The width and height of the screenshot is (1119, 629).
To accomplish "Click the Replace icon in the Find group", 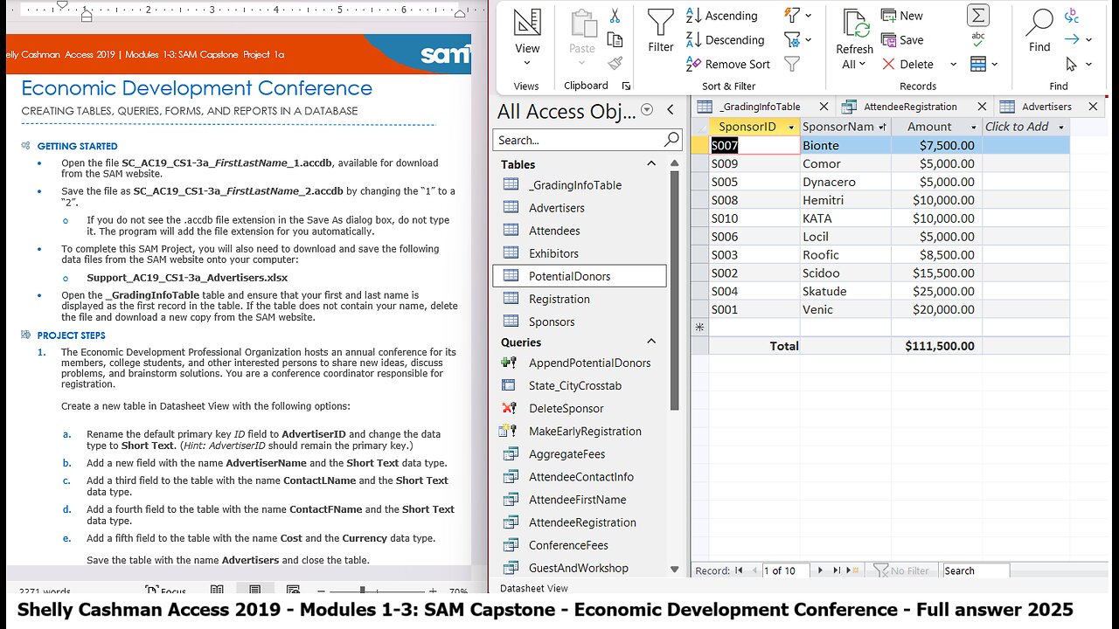I will pos(1072,16).
